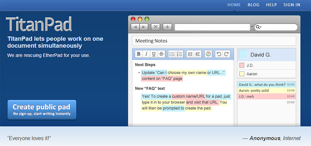Click J.D.'s pink color swatch
The height and width of the screenshot is (146, 311).
[x=242, y=65]
